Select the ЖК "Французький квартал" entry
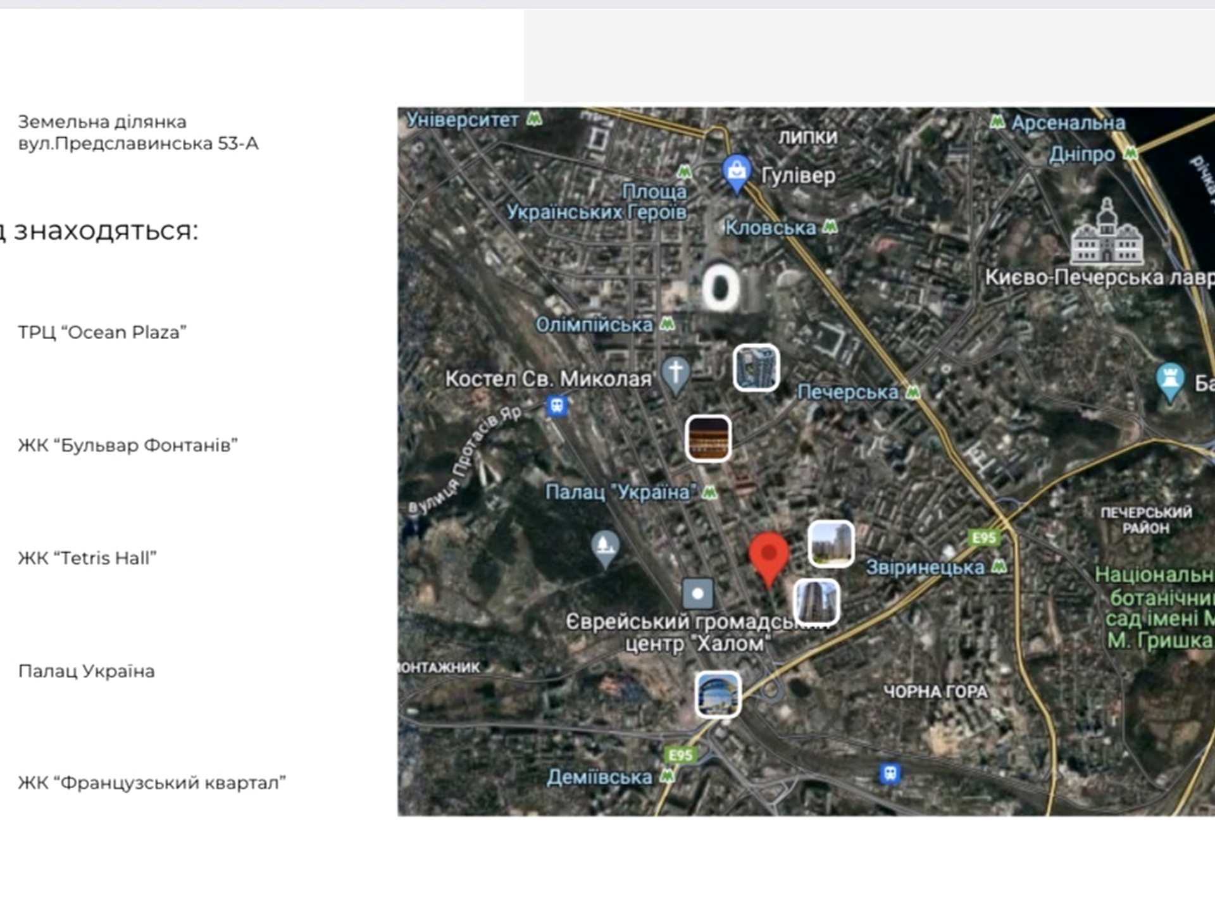This screenshot has height=911, width=1215. [152, 783]
